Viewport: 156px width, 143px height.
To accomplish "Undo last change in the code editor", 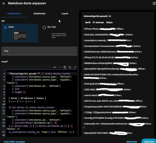I will [x=55, y=67].
